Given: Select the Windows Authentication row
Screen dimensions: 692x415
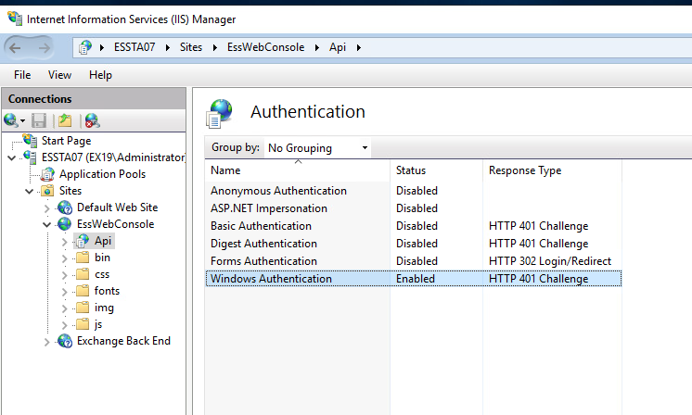Looking at the screenshot, I should 414,279.
